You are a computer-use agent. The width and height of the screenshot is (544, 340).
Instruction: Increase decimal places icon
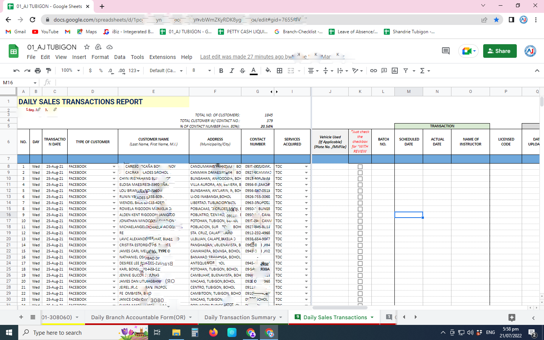tap(122, 71)
